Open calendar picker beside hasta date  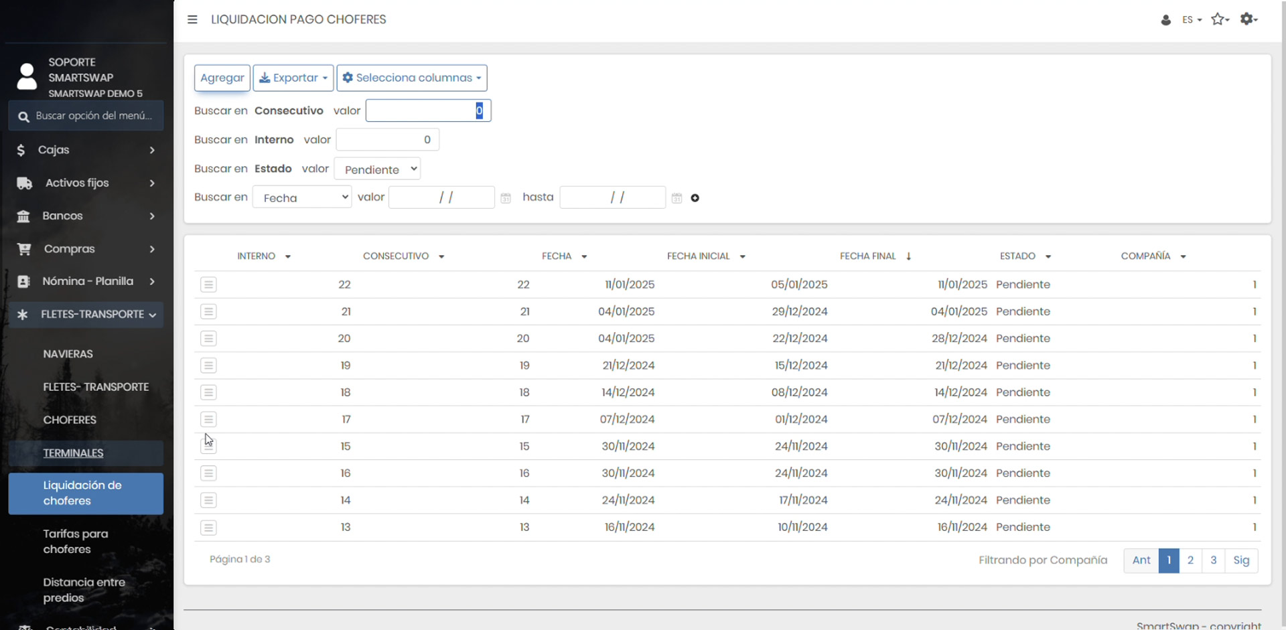(676, 198)
